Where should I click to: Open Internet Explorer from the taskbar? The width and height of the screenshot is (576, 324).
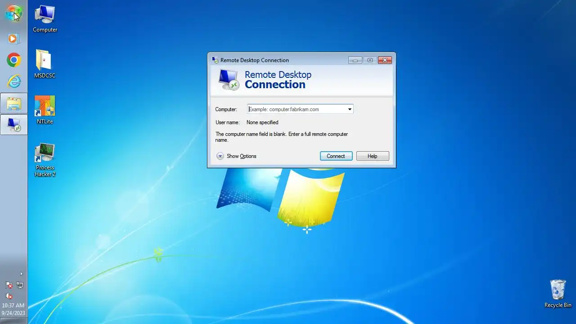coord(13,81)
